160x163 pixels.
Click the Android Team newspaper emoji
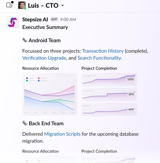(25, 40)
